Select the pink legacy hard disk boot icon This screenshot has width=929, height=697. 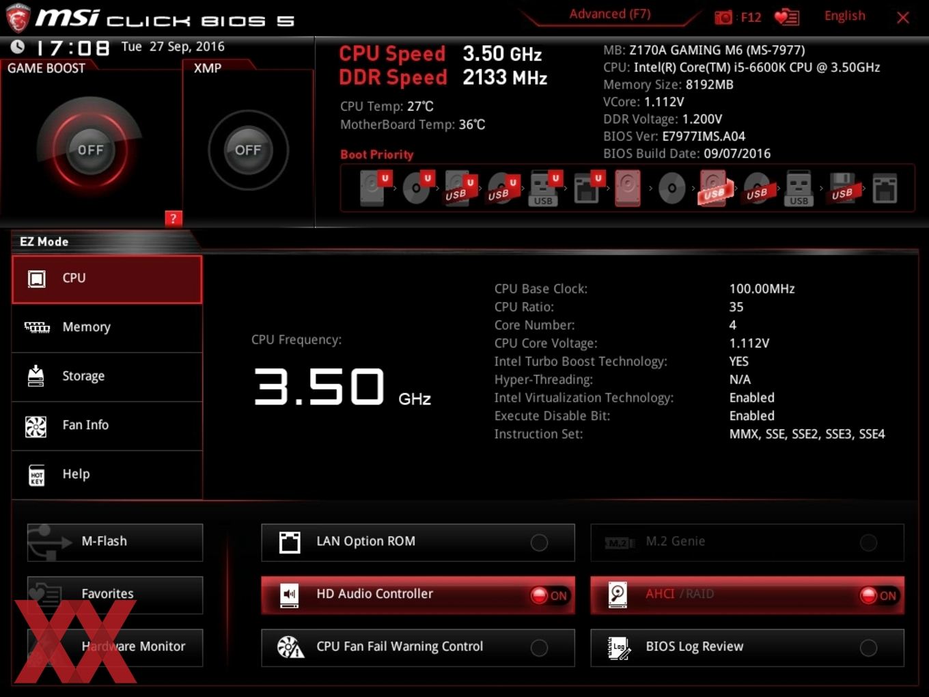click(628, 188)
